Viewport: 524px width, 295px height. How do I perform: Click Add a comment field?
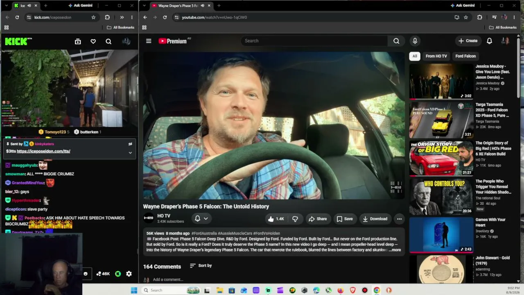coord(168,279)
